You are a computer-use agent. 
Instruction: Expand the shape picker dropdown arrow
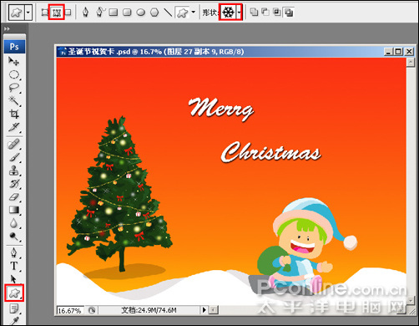(x=239, y=13)
